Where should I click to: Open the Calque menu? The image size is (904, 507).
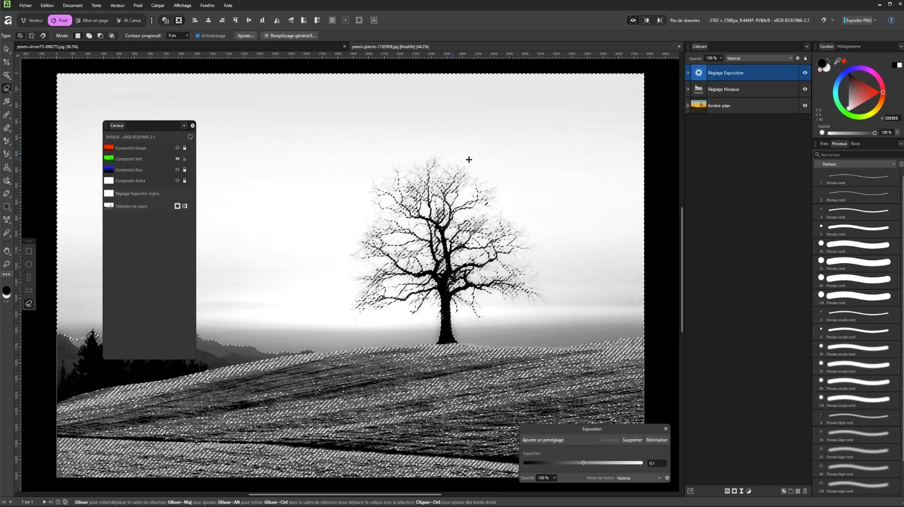point(157,6)
